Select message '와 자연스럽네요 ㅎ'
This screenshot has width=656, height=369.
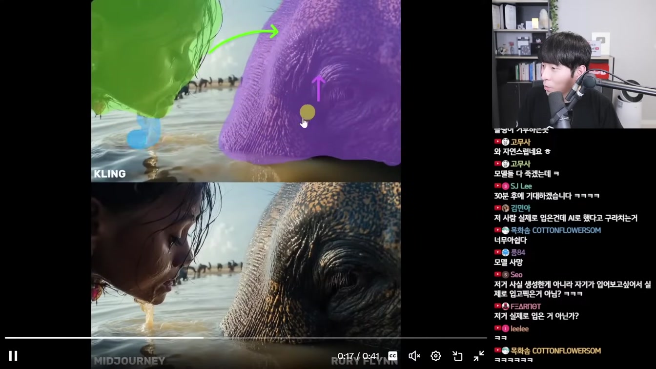click(522, 152)
